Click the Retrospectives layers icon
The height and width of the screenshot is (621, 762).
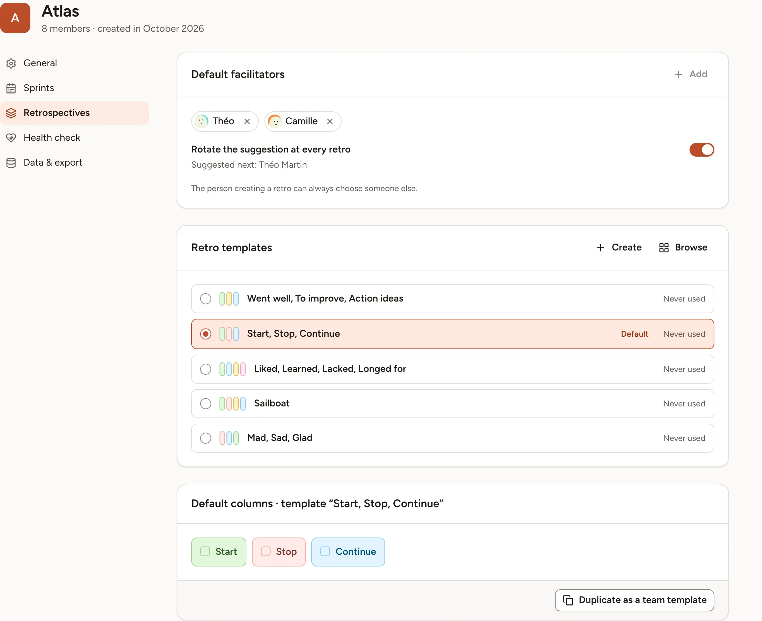11,113
